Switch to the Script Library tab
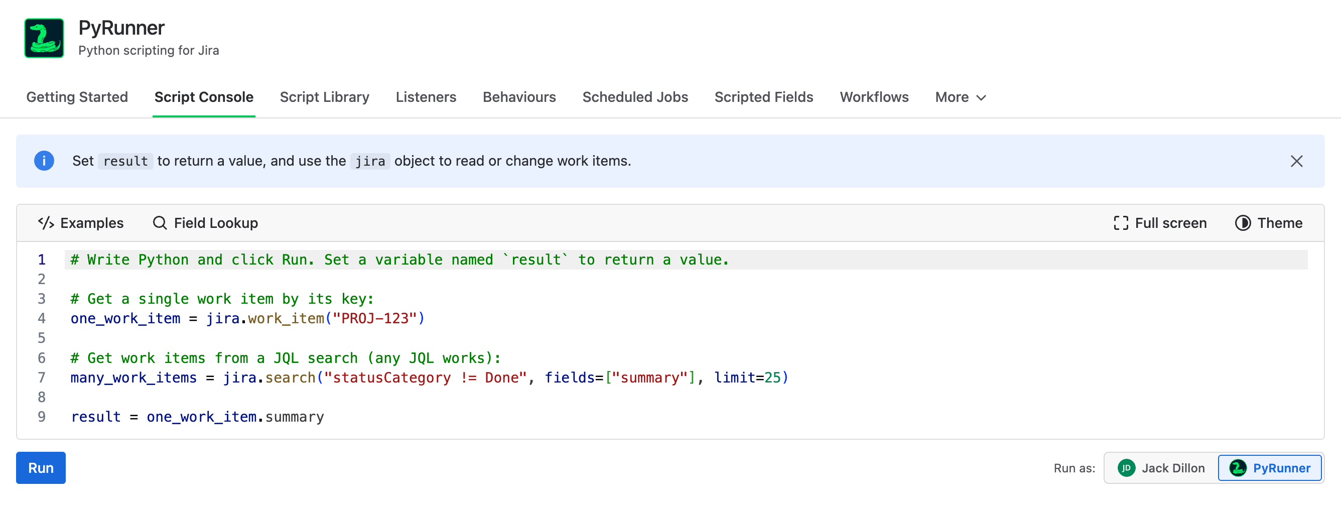The image size is (1341, 508). pyautogui.click(x=324, y=97)
